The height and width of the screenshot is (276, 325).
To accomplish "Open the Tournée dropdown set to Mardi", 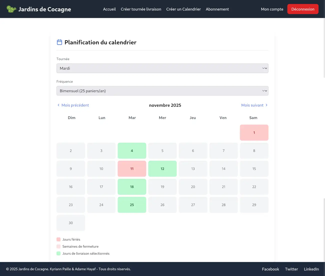I will click(x=162, y=68).
